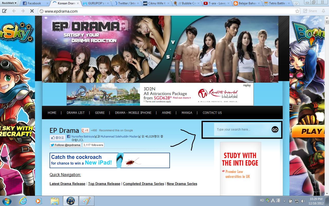The width and height of the screenshot is (329, 206).
Task: Stop loading the page
Action: coord(32,11)
